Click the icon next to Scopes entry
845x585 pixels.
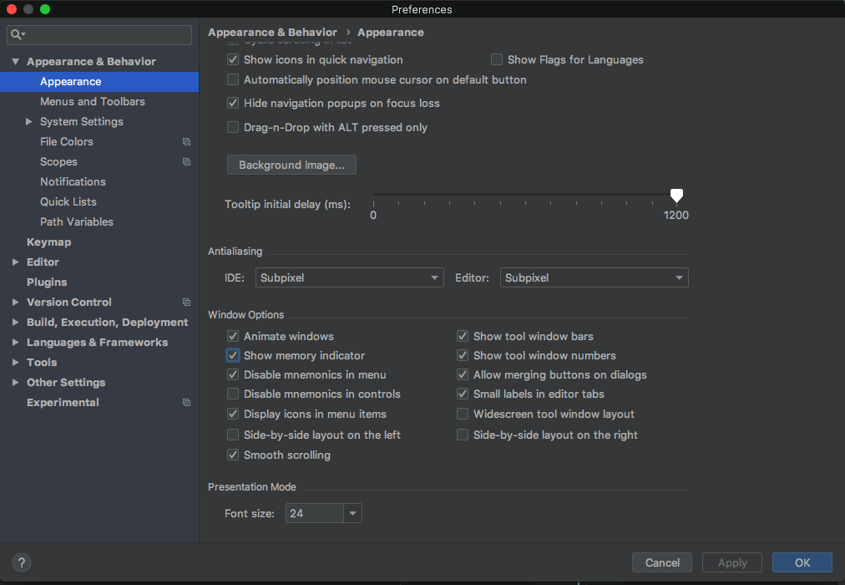pos(185,162)
